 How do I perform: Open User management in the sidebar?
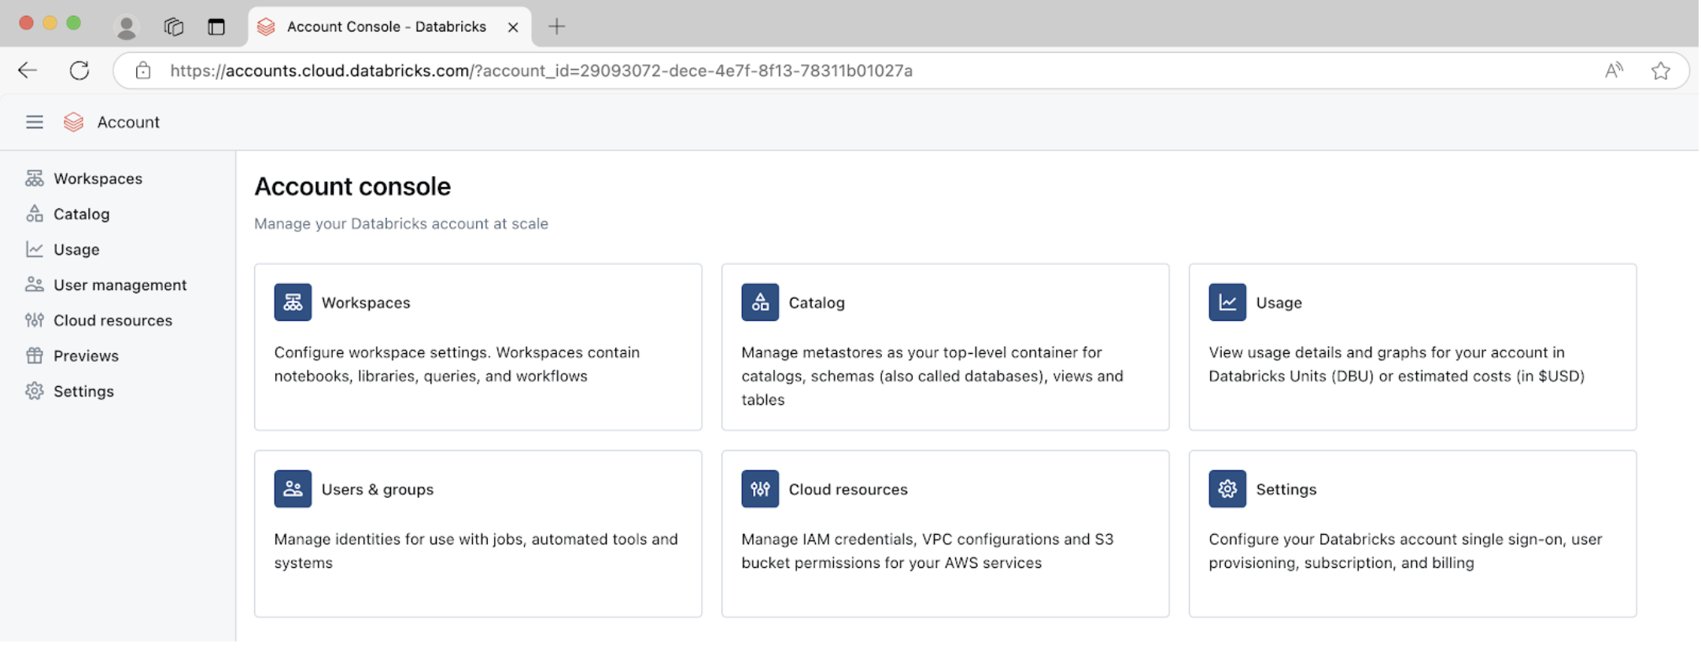(x=120, y=285)
